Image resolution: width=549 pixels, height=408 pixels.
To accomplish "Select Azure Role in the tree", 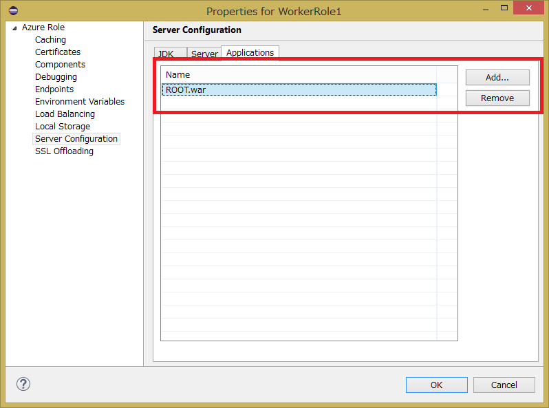I will coord(43,28).
